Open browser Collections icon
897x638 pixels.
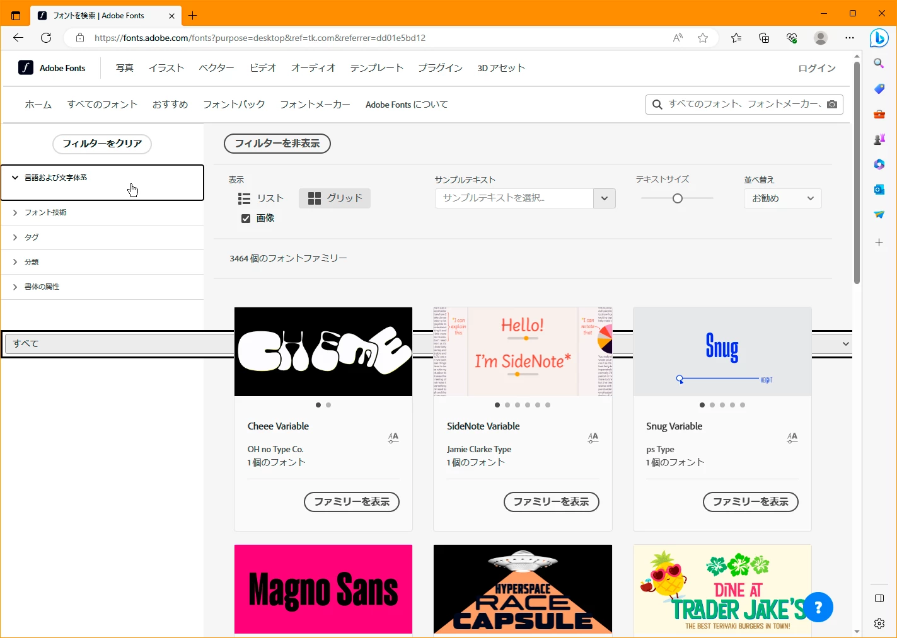pyautogui.click(x=764, y=38)
